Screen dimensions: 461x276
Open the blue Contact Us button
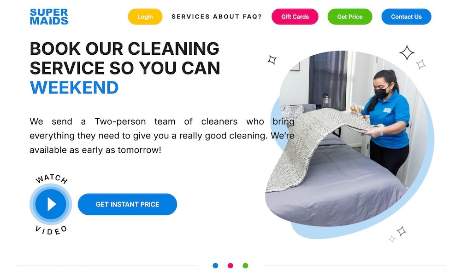(x=406, y=17)
